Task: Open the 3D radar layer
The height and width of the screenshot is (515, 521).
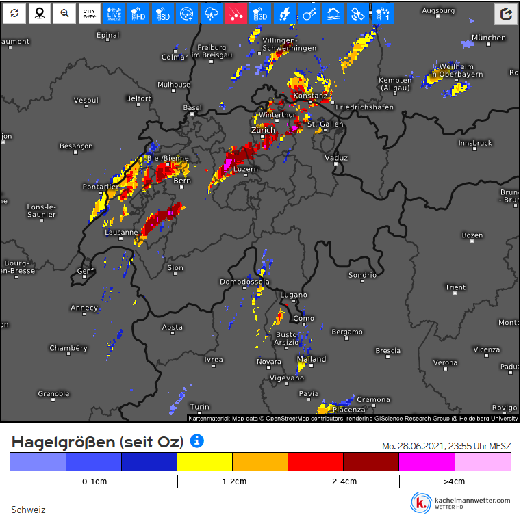Action: [x=260, y=14]
